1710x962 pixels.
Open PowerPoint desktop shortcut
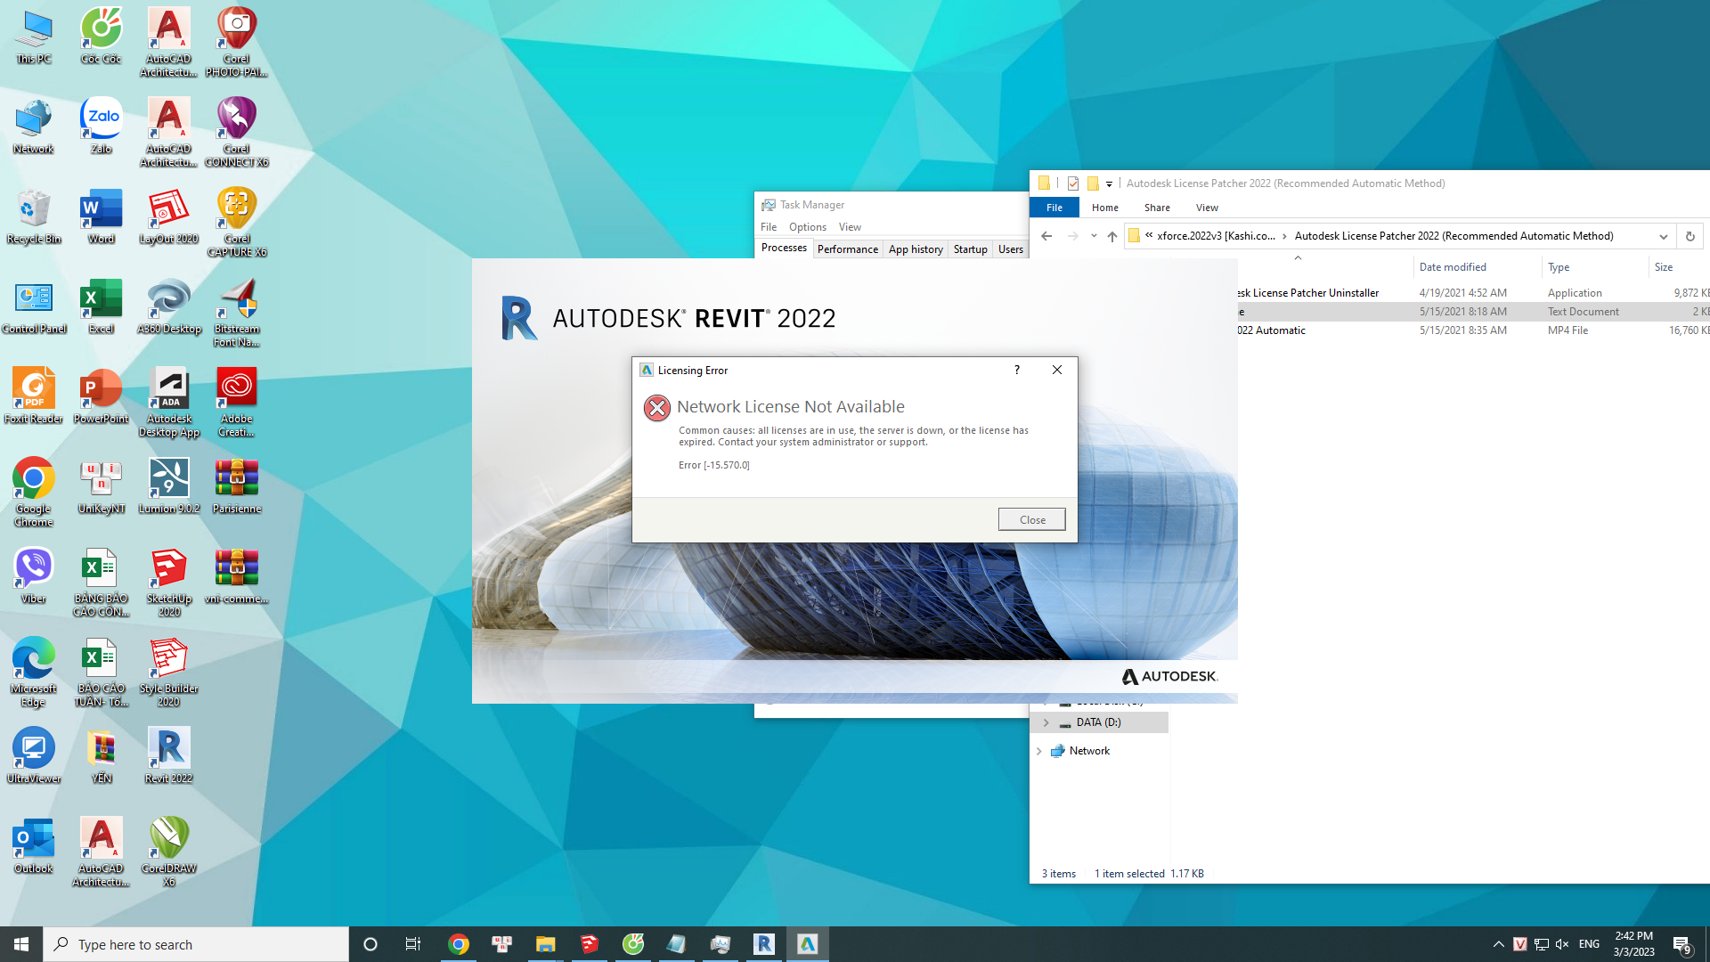[x=102, y=396]
